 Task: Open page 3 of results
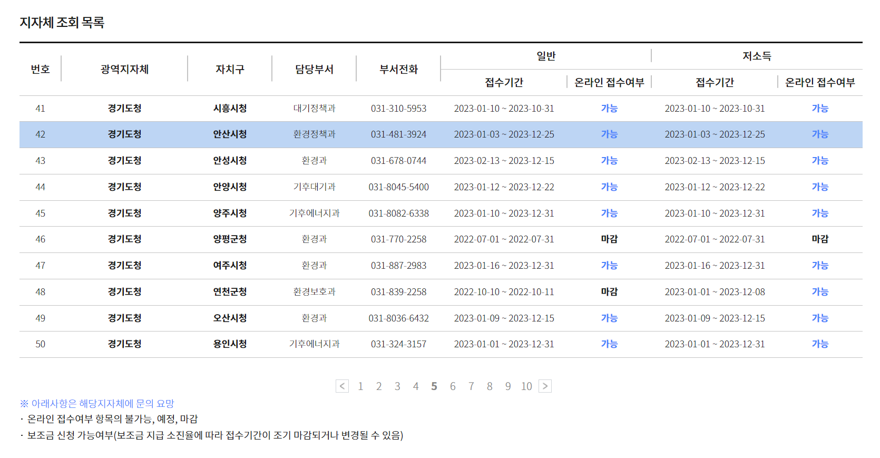point(397,386)
